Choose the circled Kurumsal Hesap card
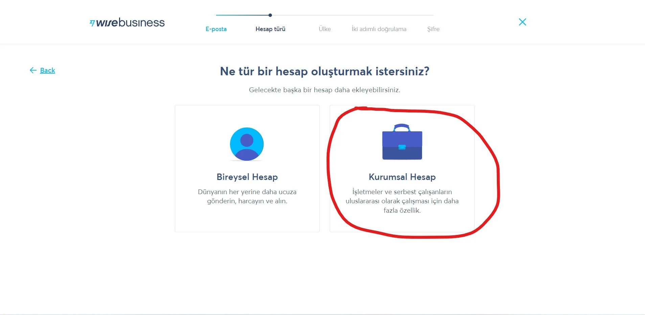Viewport: 645px width, 315px height. (402, 168)
